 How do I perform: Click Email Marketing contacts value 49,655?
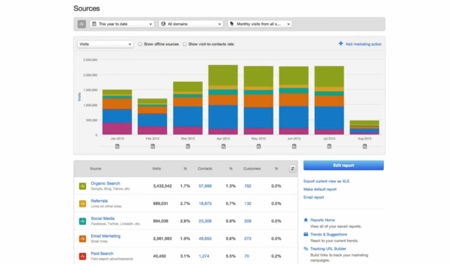205,238
